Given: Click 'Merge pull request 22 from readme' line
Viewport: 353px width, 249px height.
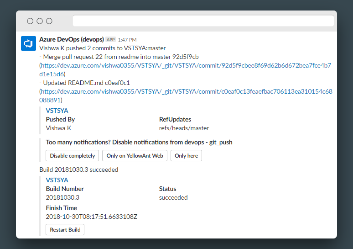Looking at the screenshot, I should [x=119, y=57].
